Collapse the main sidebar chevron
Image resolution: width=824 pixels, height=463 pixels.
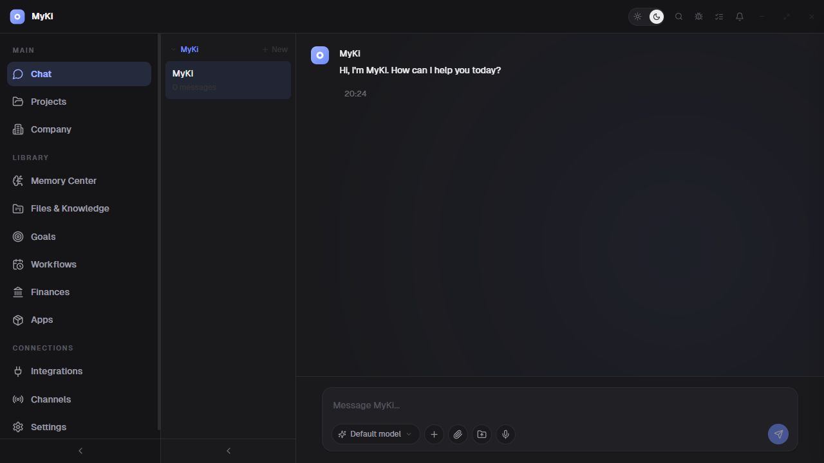(x=80, y=451)
